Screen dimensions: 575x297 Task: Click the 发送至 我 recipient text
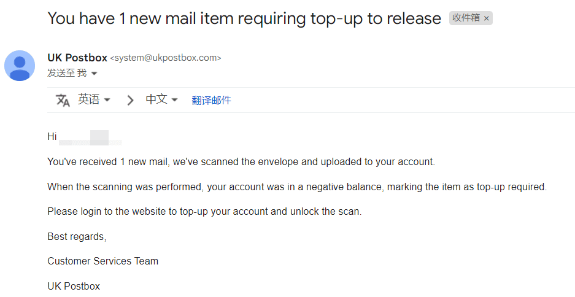67,73
